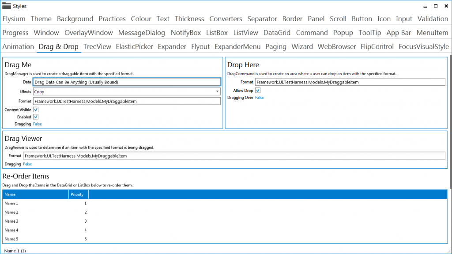This screenshot has height=254, width=452.
Task: Switch to the FocusVisualStyle tab
Action: [424, 46]
